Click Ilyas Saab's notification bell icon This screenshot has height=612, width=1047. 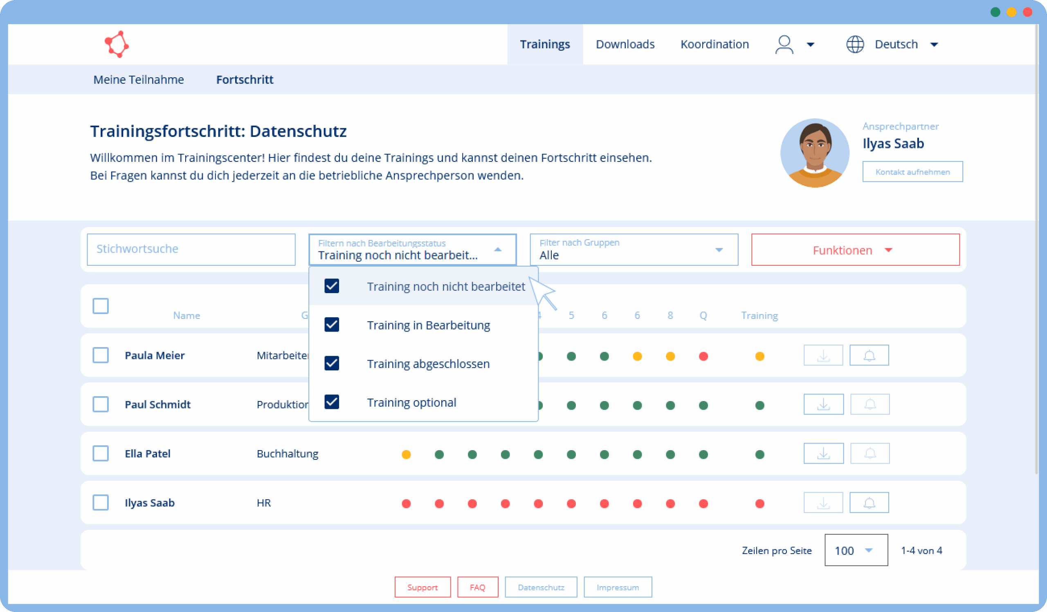pyautogui.click(x=869, y=503)
